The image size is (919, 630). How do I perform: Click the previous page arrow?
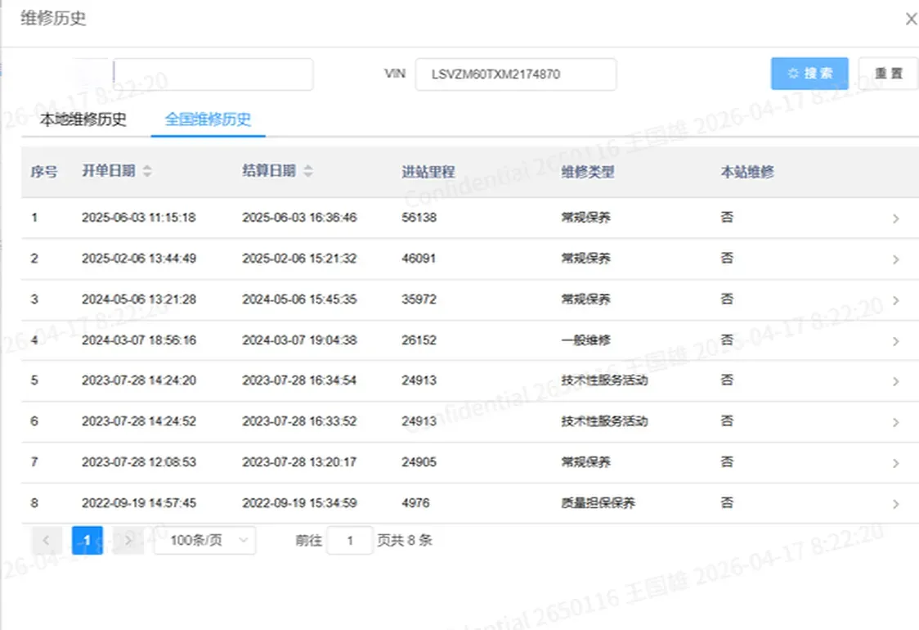(47, 540)
